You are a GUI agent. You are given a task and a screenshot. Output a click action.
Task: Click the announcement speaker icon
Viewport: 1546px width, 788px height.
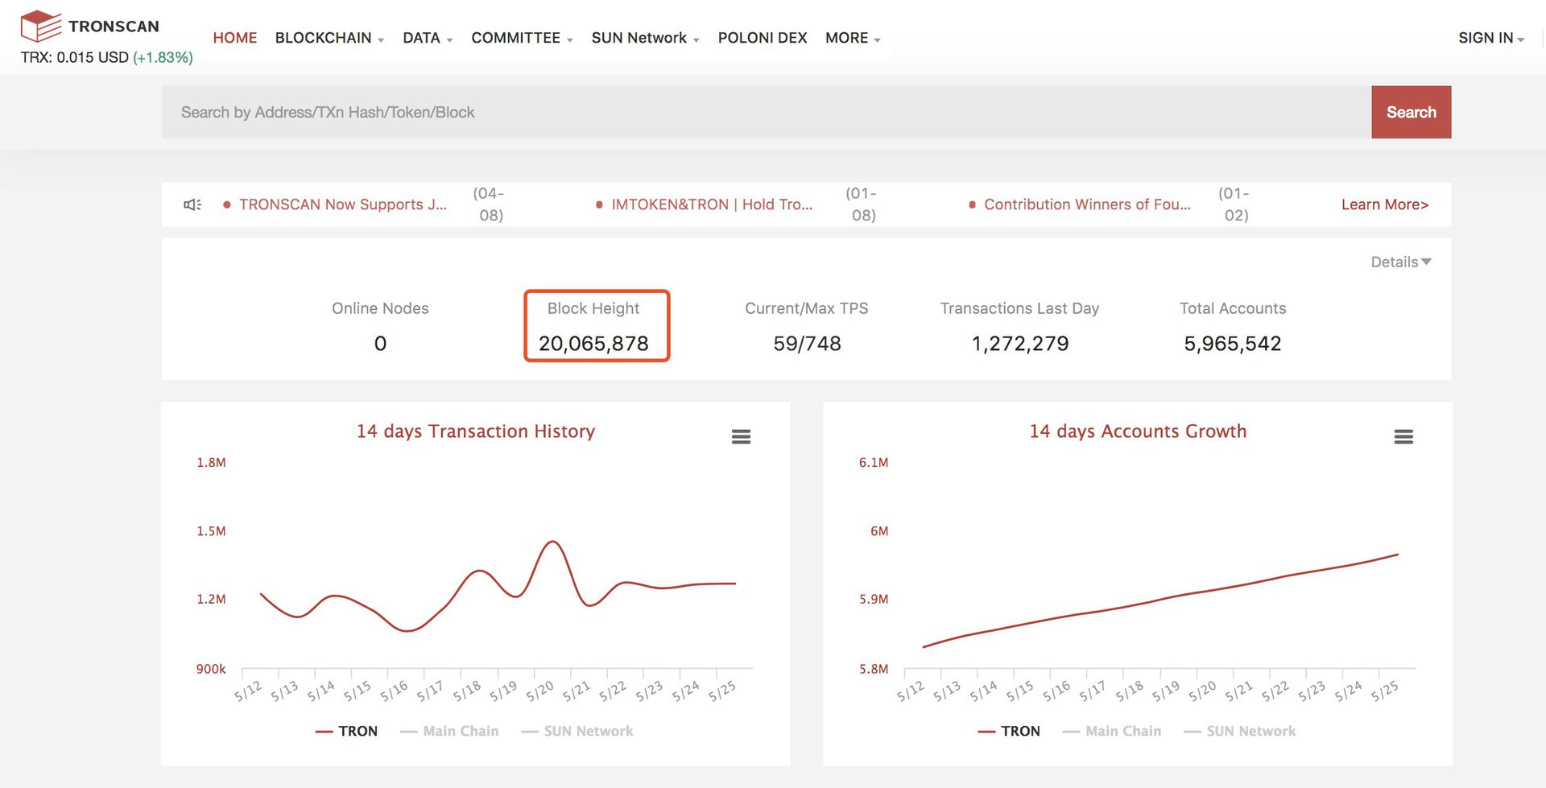pyautogui.click(x=192, y=204)
